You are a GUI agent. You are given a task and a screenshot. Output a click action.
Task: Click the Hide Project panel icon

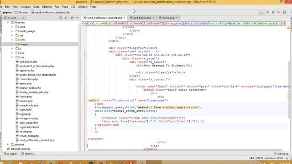(78, 18)
